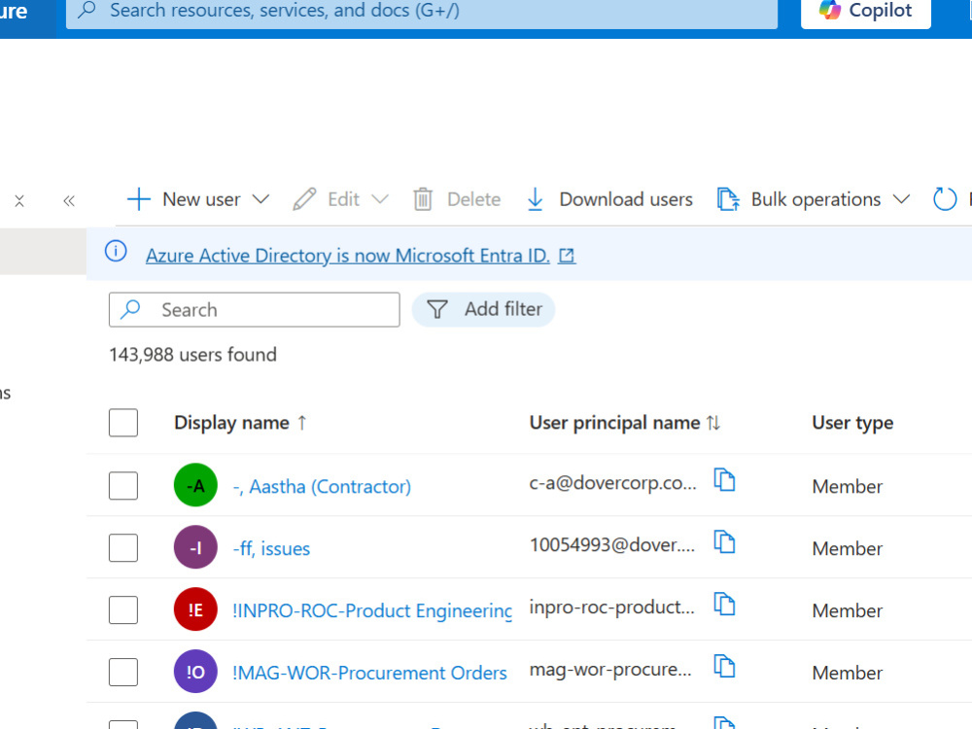
Task: Click the funnel icon on Add filter
Action: coord(437,309)
